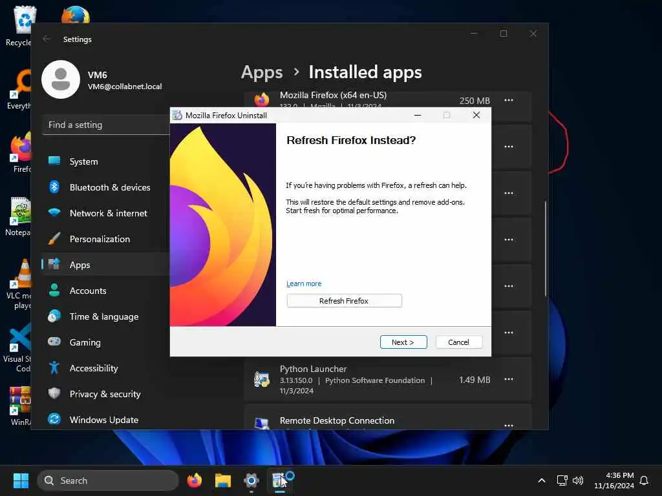Open Privacy & security settings
Image resolution: width=662 pixels, height=496 pixels.
(105, 394)
